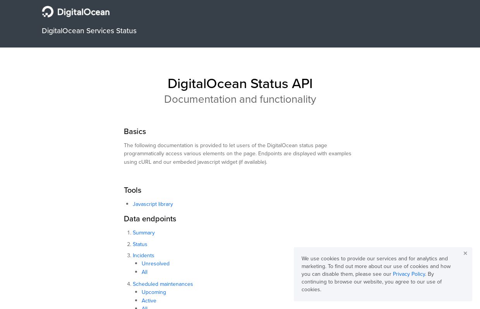Open the Privacy Policy link
This screenshot has width=480, height=309.
point(409,274)
